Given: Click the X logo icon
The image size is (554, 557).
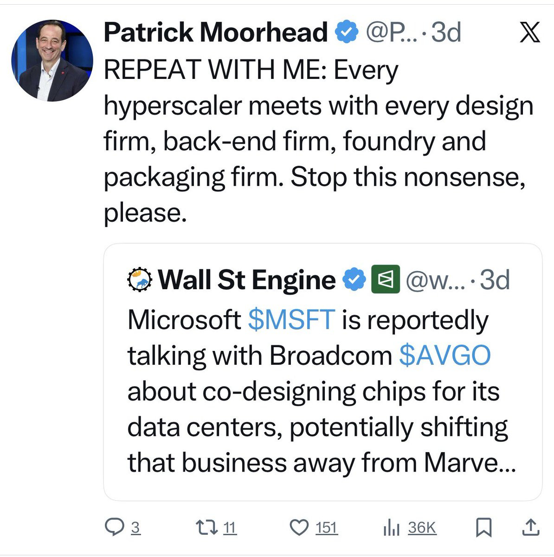Looking at the screenshot, I should (x=529, y=33).
